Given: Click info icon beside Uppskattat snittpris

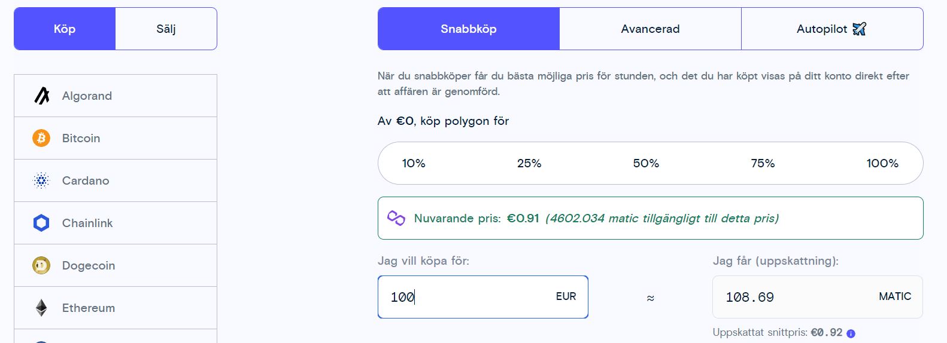Looking at the screenshot, I should coord(851,333).
